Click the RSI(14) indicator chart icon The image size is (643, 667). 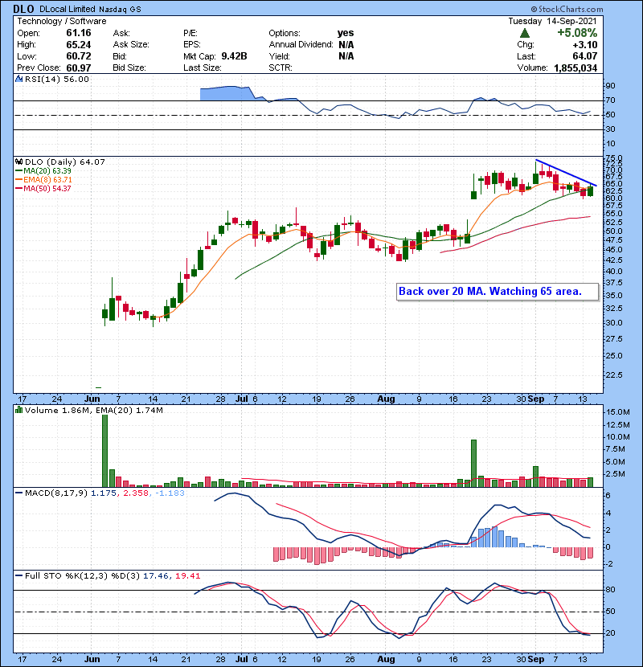pos(19,79)
